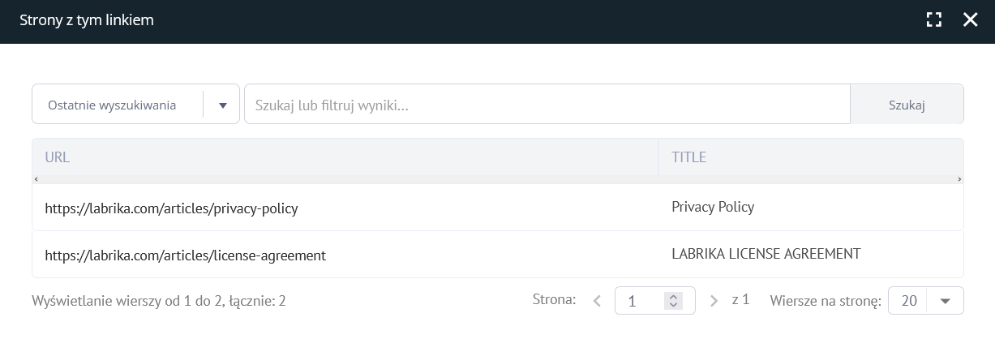Open the Wiersze na stronę dropdown

click(926, 301)
